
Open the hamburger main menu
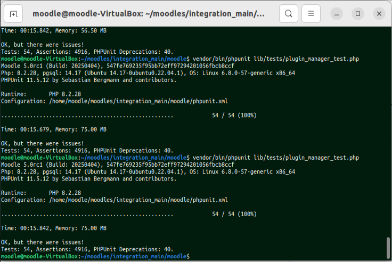(x=311, y=14)
